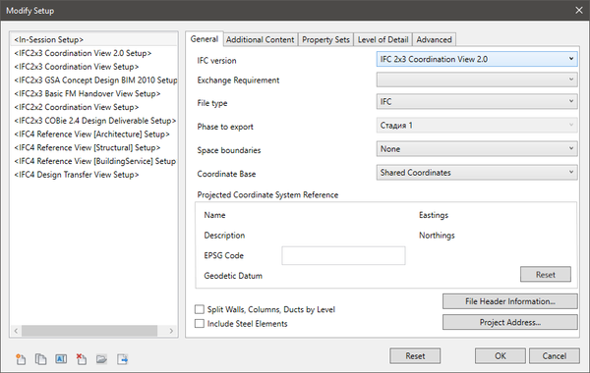This screenshot has height=373, width=590.
Task: Click the setup list's scroll left arrow
Action: pos(16,331)
